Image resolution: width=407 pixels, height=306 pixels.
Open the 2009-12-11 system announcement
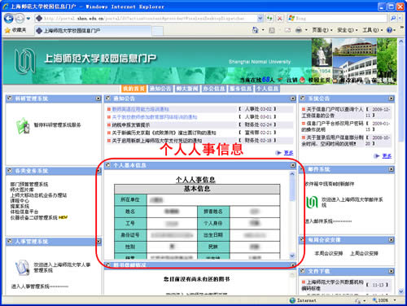click(x=332, y=112)
